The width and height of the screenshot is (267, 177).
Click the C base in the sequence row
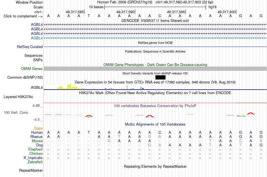160,16
